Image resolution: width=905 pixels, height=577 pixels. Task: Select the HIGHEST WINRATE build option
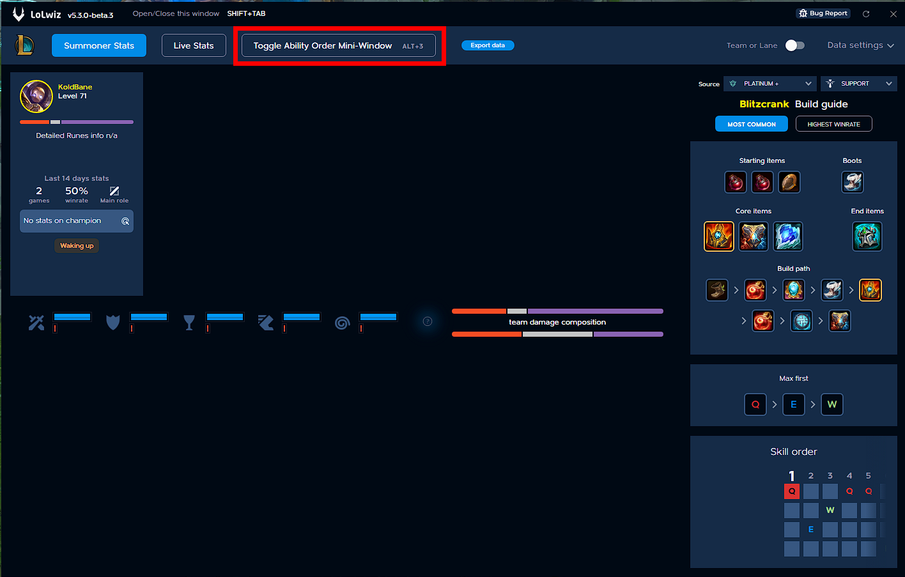coord(834,124)
